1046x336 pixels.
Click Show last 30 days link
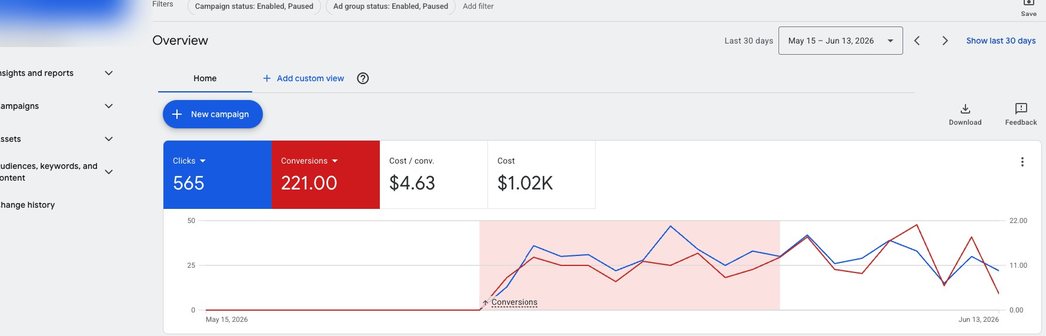point(1001,41)
